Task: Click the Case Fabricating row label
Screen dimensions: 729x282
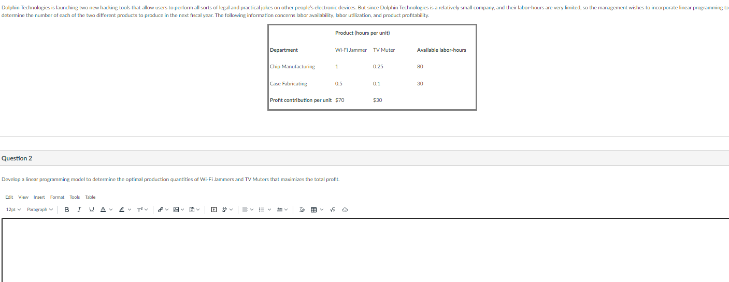Action: 289,84
